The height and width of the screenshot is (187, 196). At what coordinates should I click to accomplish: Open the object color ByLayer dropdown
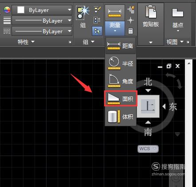pos(42,10)
